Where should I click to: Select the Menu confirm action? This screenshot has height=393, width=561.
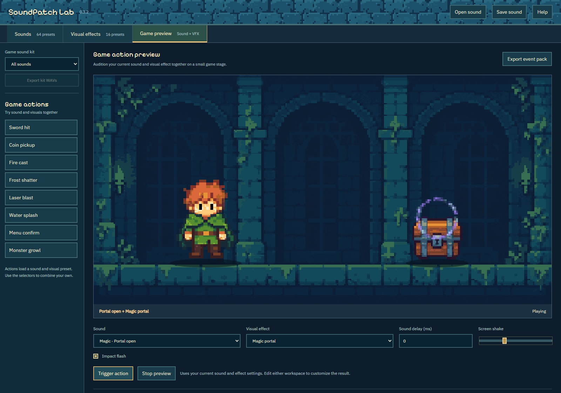pyautogui.click(x=41, y=233)
